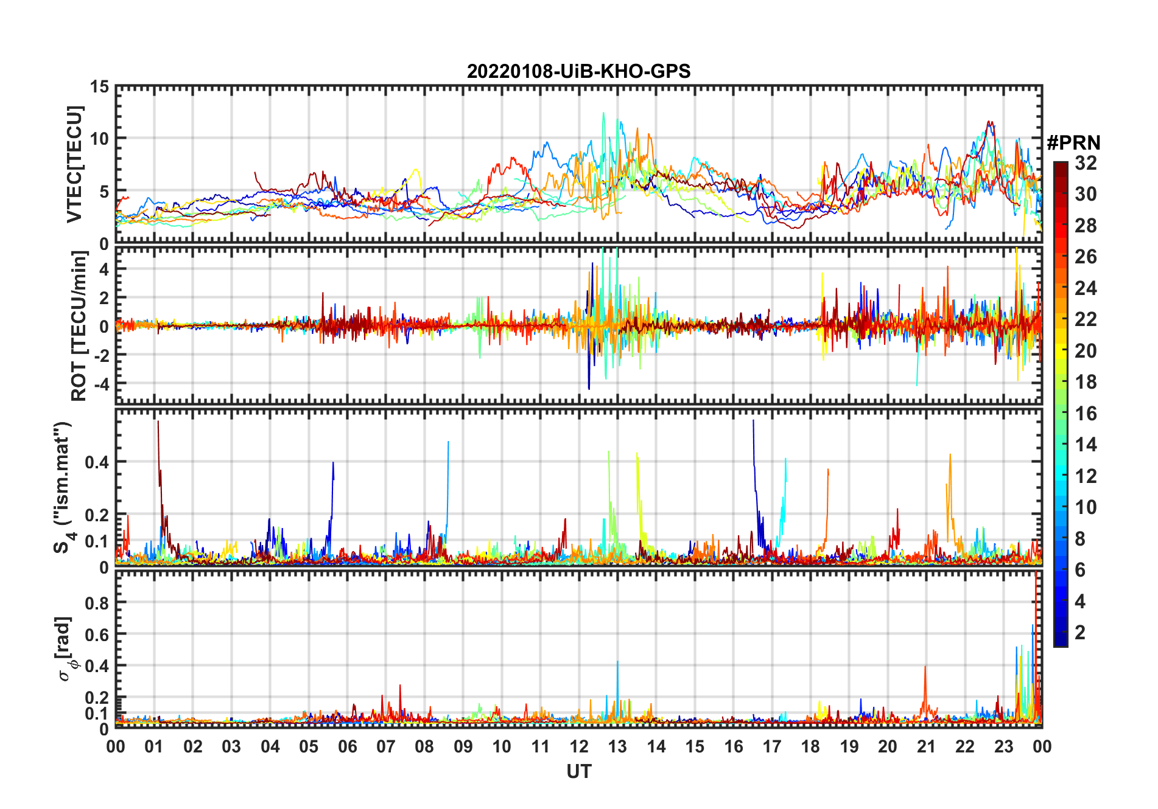This screenshot has height=809, width=1158.
Task: Select the "0.6" tick on the sigma-phi axis
Action: click(x=97, y=634)
